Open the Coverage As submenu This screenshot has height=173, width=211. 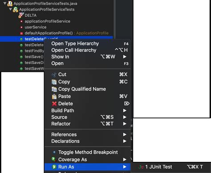coord(88,159)
